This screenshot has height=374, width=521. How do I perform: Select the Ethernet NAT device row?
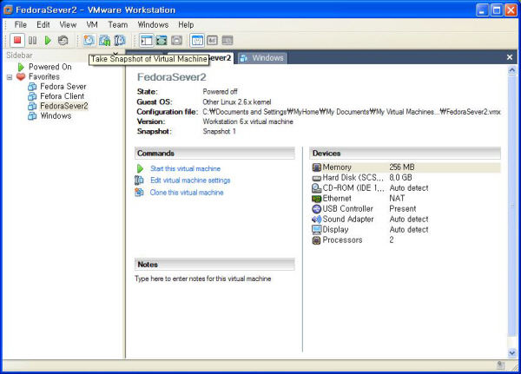point(406,199)
